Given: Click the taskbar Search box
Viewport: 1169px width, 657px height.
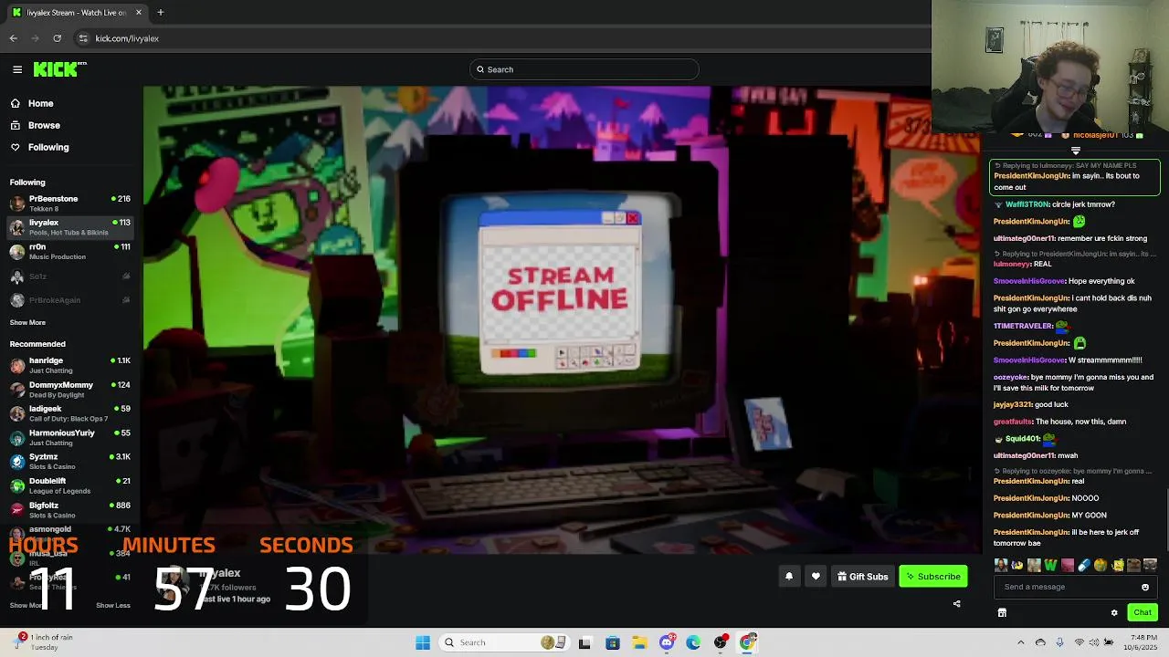Looking at the screenshot, I should pos(502,642).
